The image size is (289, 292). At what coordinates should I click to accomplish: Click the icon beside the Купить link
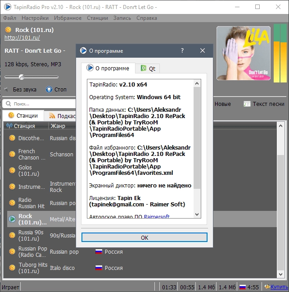(267, 287)
